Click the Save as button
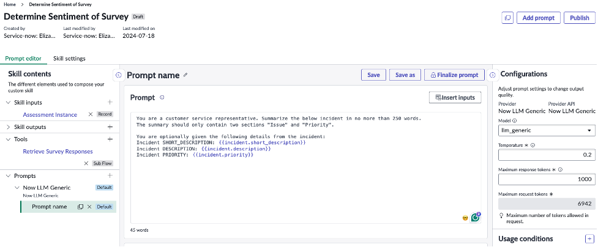The image size is (598, 247). [x=405, y=75]
